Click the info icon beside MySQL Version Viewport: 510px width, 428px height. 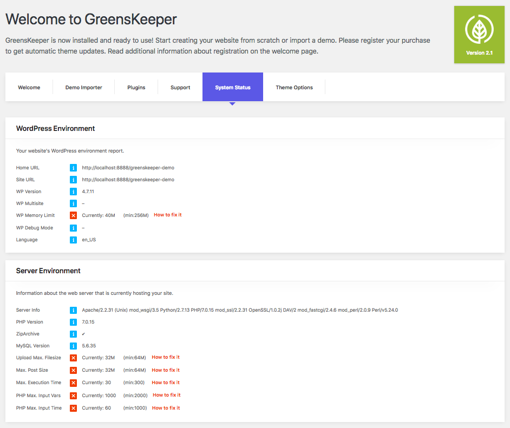tap(73, 346)
